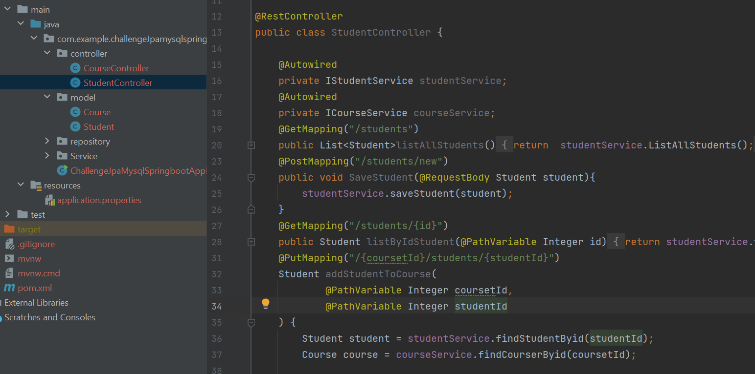Expand the test folder
Screen dimensions: 755x374
tap(7, 214)
